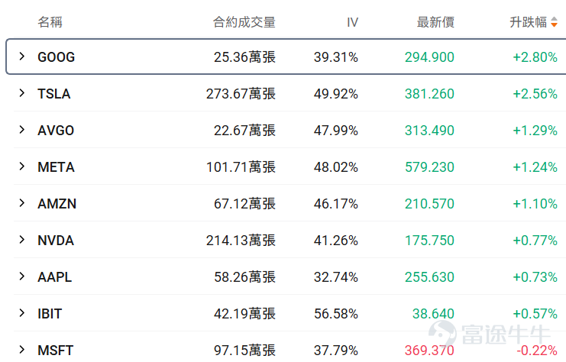566x362 pixels.
Task: Click AMZN change +1.10%
Action: [x=535, y=204]
